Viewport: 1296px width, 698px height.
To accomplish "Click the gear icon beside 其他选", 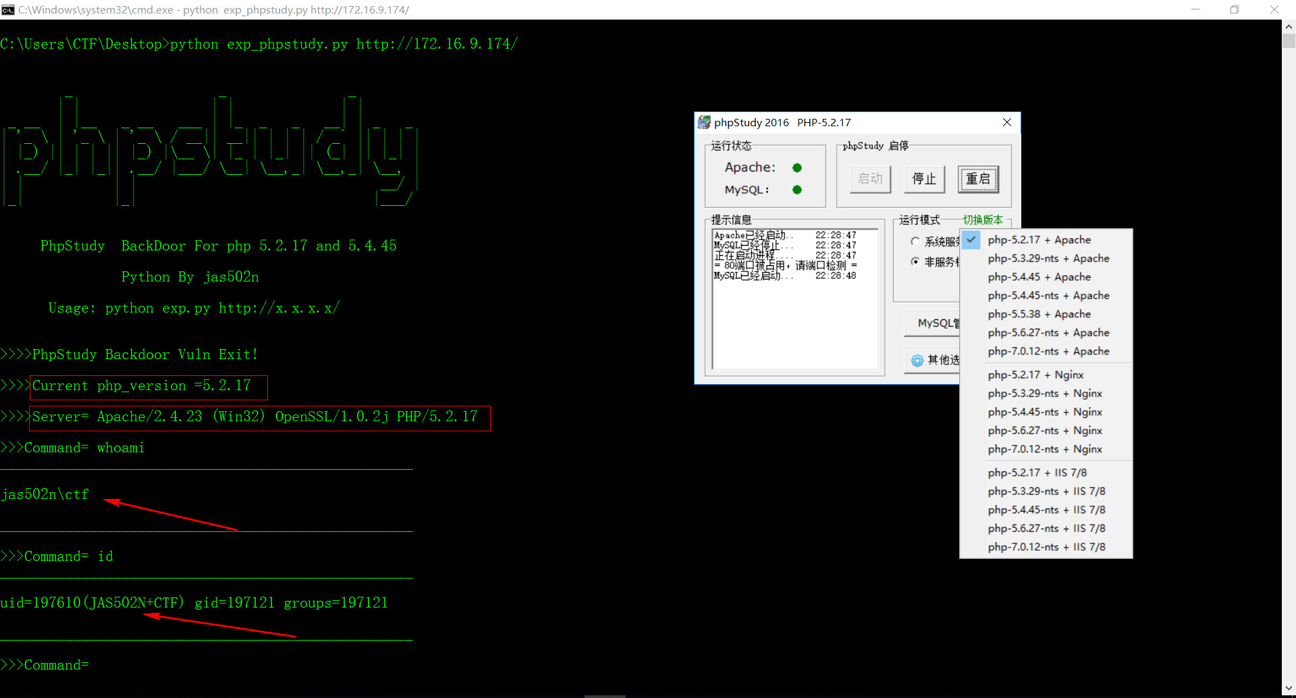I will pyautogui.click(x=917, y=360).
